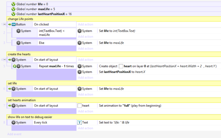
Task: Click heart sprite box in Create object action
Action: (x=121, y=66)
